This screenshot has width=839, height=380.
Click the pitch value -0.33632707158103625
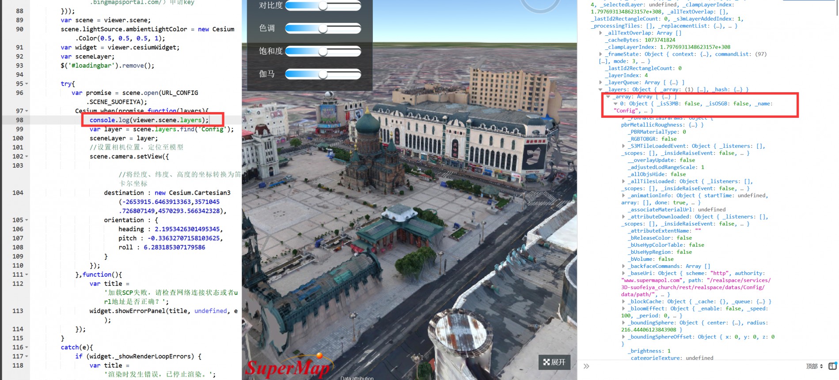tap(183, 238)
